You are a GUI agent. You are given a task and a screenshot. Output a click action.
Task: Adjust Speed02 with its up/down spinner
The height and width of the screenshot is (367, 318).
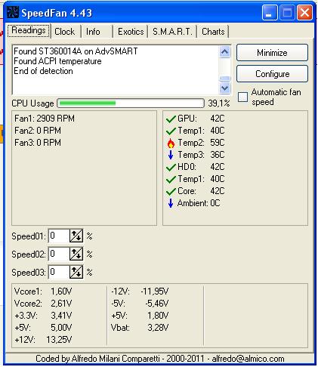coord(76,254)
